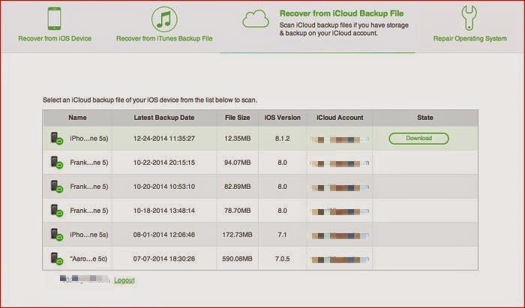525x308 pixels.
Task: Open Recover from iOS Device tab
Action: [55, 38]
